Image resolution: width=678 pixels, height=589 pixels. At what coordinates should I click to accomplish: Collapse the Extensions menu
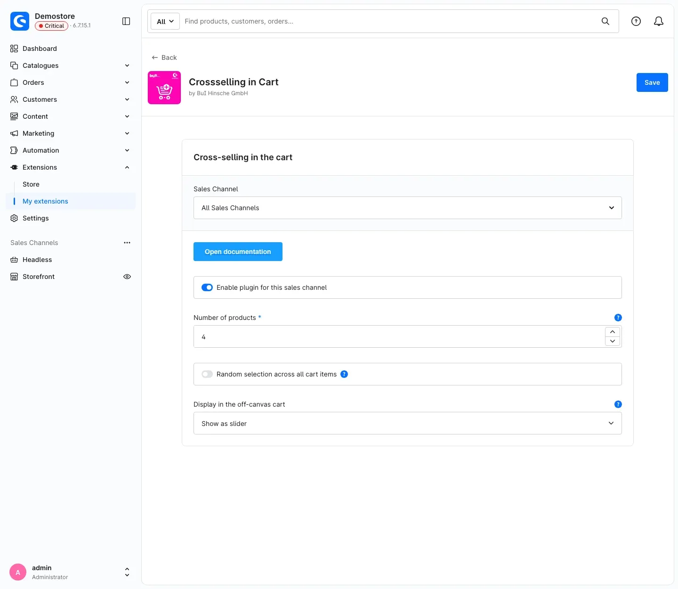127,167
